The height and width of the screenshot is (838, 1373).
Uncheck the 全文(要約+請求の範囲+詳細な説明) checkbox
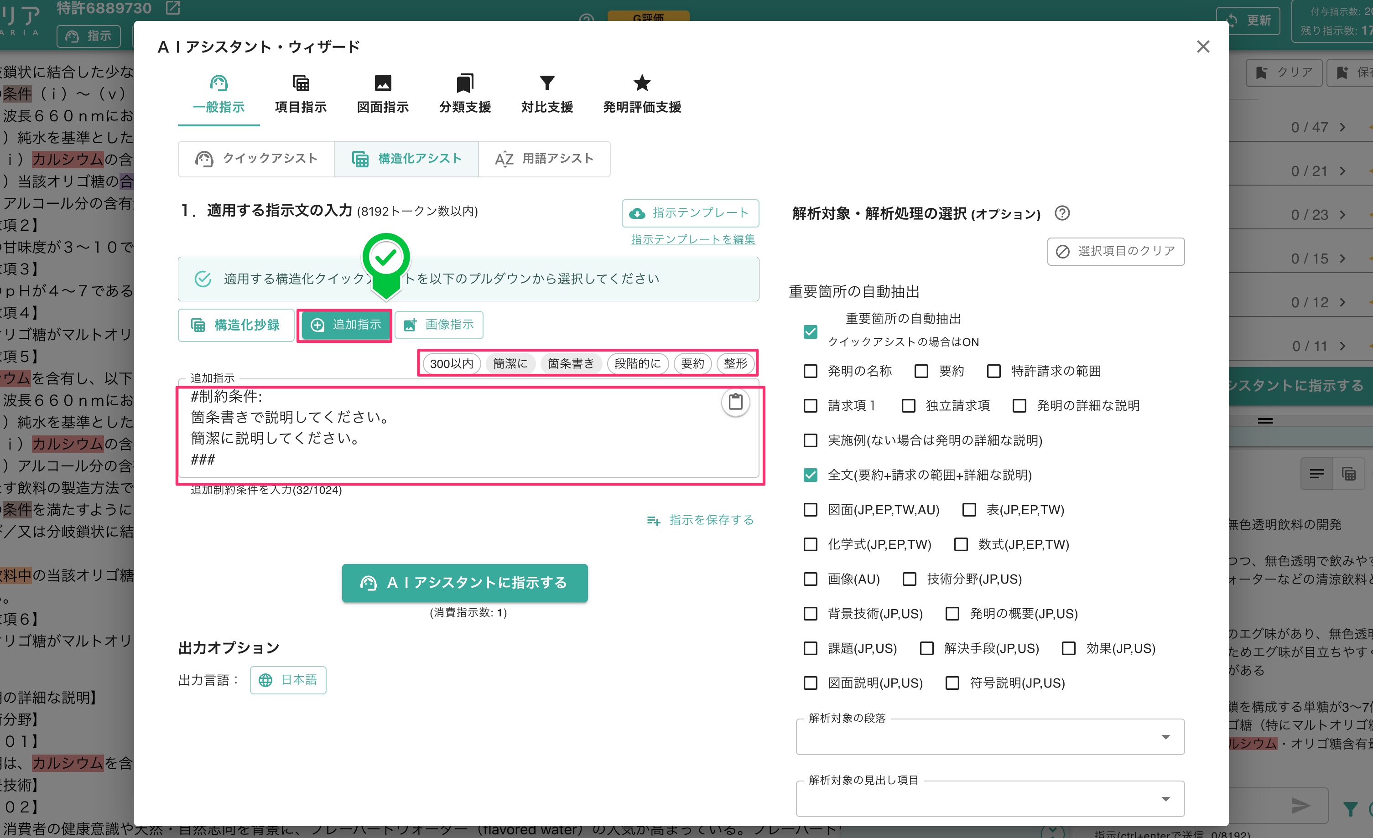[810, 475]
